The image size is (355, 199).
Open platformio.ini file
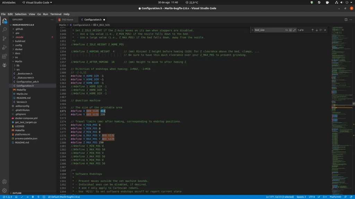click(23, 134)
